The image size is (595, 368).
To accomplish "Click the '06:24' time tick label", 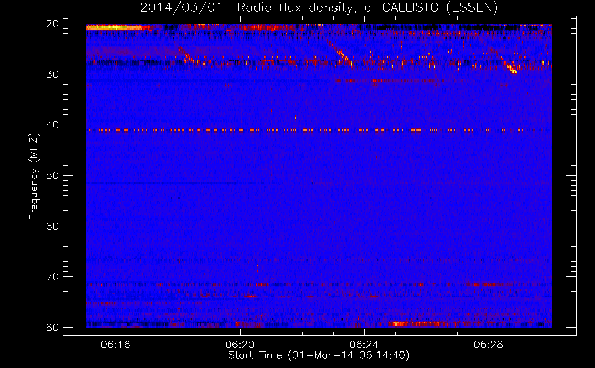I will coord(364,345).
